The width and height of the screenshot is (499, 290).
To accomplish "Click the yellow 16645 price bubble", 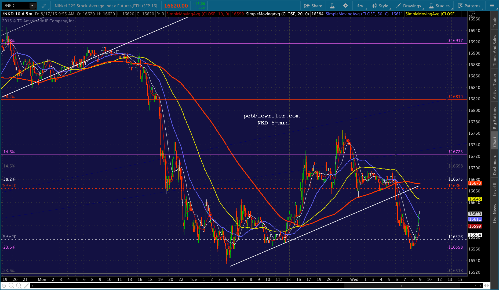I will (475, 199).
